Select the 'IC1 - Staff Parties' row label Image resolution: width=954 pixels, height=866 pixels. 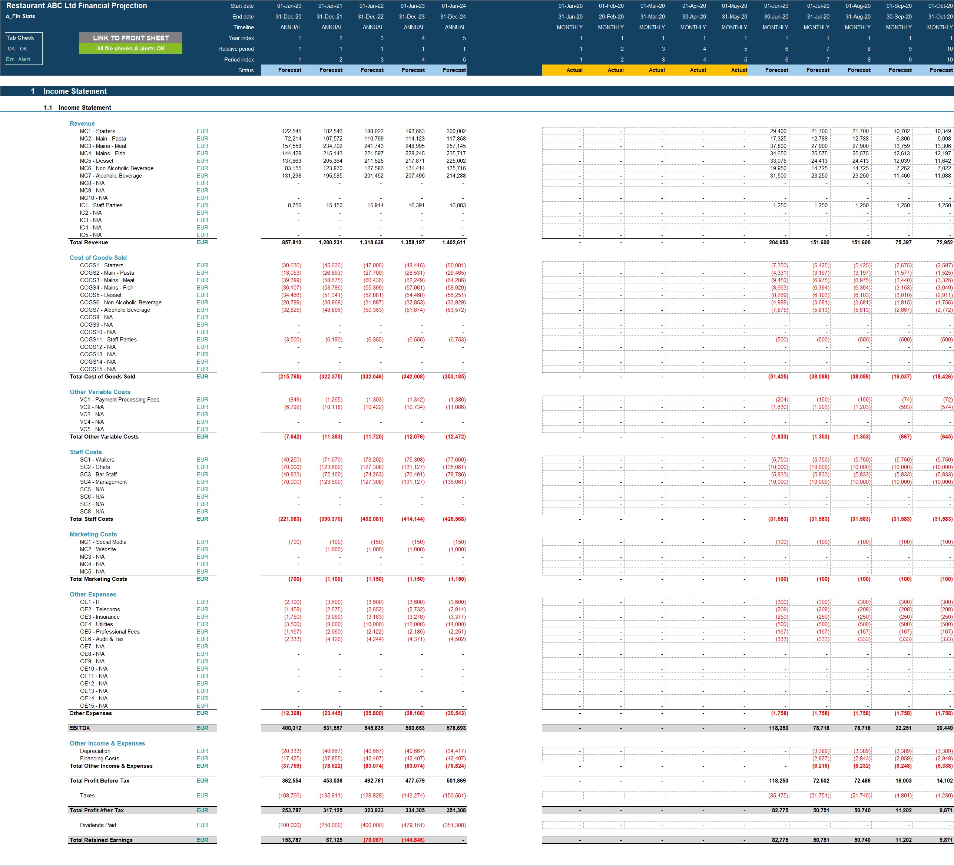[x=101, y=205]
